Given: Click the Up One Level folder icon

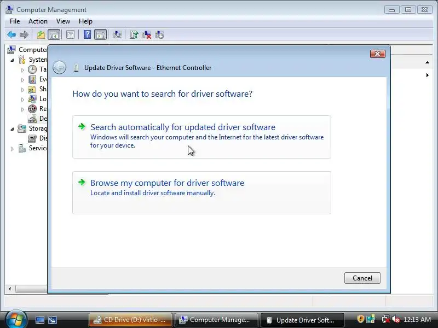Looking at the screenshot, I should (x=41, y=35).
